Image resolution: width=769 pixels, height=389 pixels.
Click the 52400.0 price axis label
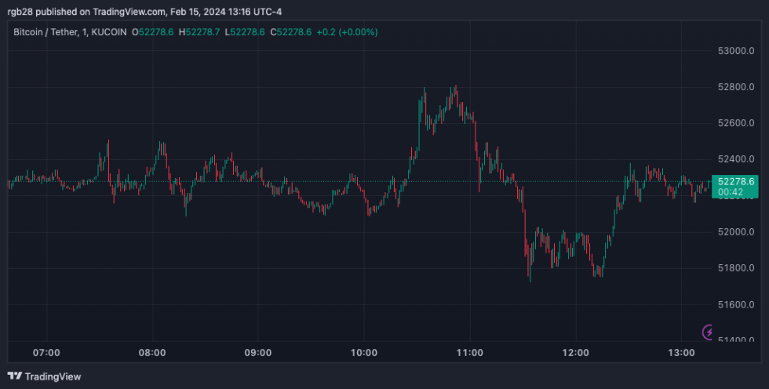click(x=736, y=159)
